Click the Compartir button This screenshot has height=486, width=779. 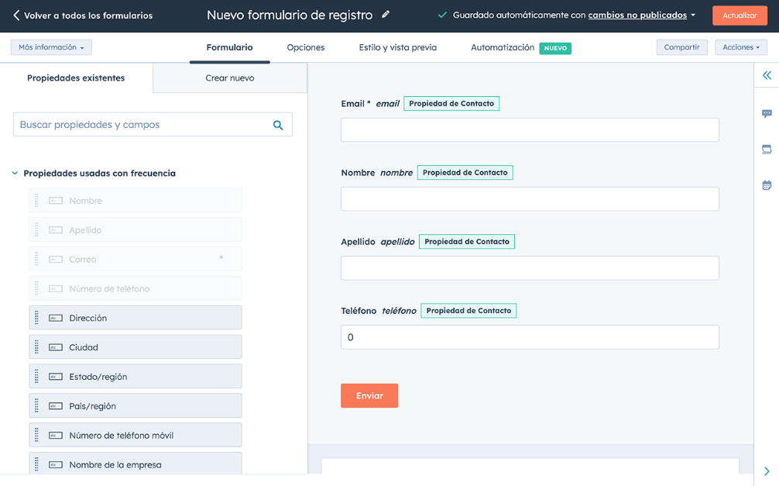(681, 47)
